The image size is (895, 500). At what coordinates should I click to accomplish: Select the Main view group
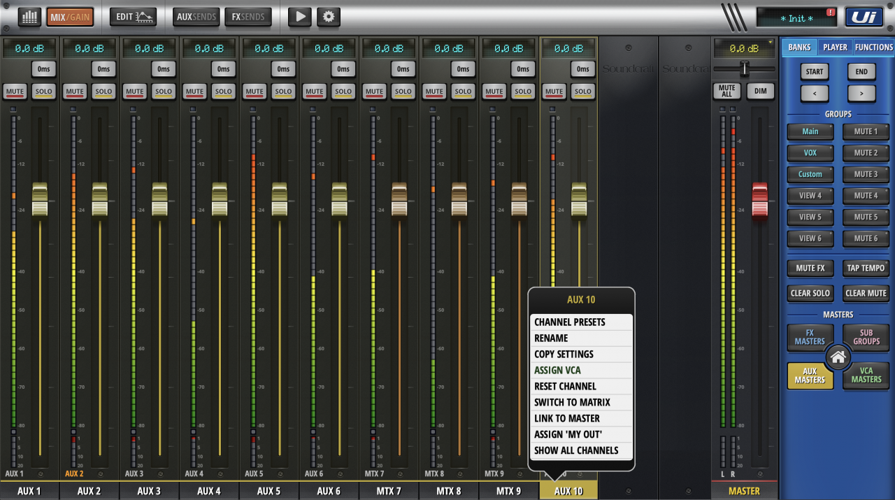tap(810, 131)
